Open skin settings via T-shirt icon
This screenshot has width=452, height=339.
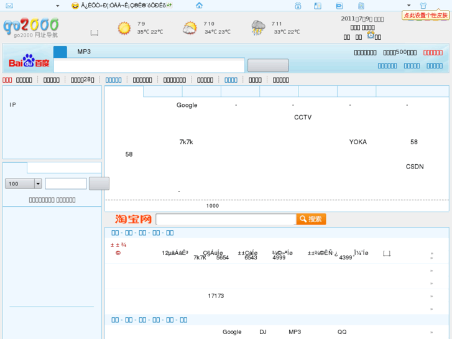pos(423,6)
